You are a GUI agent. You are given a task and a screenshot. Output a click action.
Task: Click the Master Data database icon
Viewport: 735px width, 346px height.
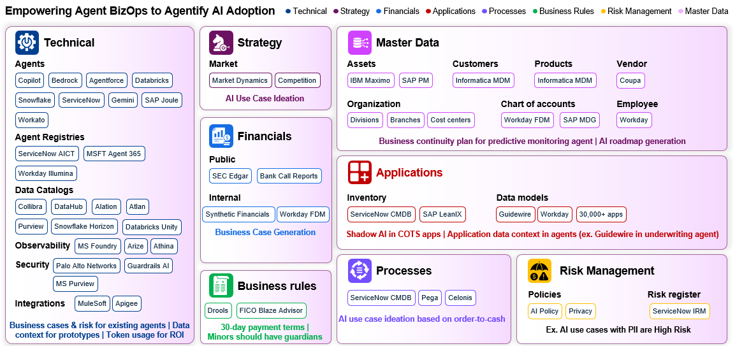click(360, 43)
